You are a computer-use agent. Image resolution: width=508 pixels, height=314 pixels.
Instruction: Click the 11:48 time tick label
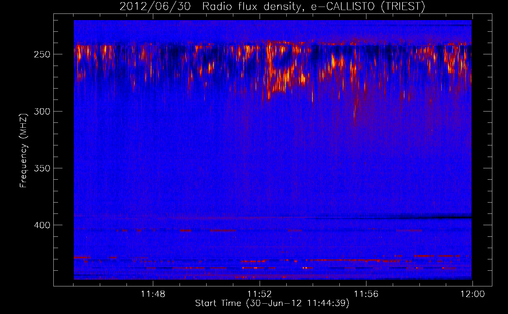click(x=153, y=294)
